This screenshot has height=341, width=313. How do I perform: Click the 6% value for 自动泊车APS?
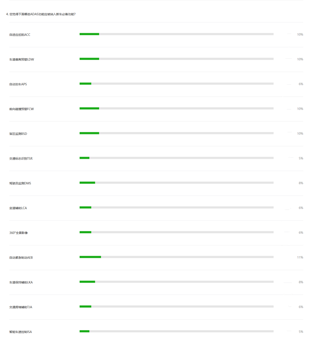click(301, 84)
